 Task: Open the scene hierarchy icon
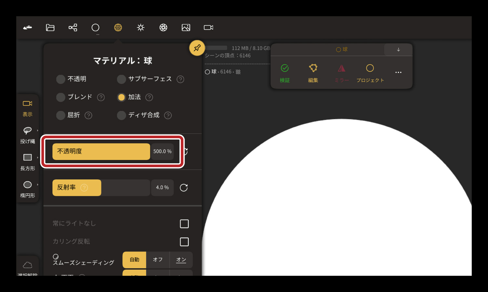click(x=73, y=28)
